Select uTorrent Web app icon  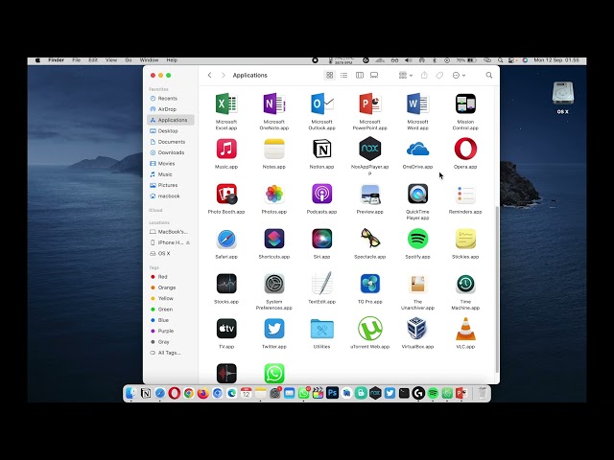pos(369,329)
